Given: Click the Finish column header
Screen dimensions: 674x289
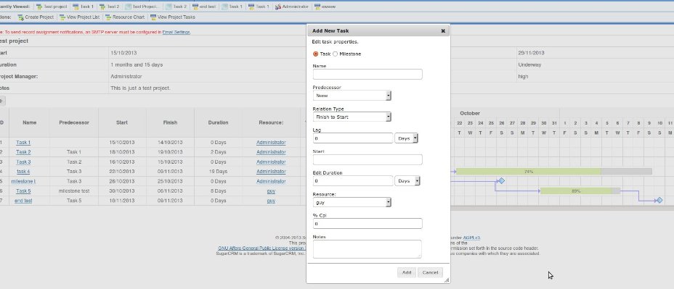Looking at the screenshot, I should [x=170, y=122].
